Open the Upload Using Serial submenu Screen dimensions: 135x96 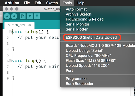(x=84, y=50)
